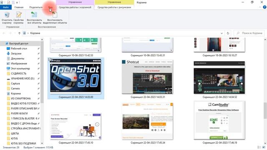Switch to the Поделиться ribbon tab
This screenshot has height=150, width=267.
click(36, 7)
